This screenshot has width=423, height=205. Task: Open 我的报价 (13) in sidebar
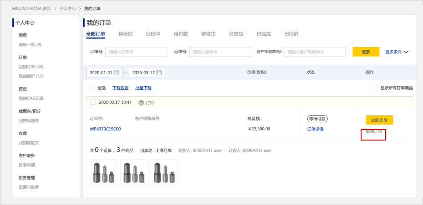click(x=31, y=76)
